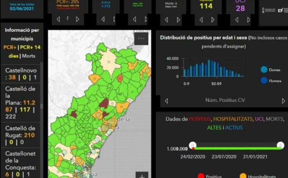
Task: Click next arrow under PCR+ panel
Action: click(77, 19)
